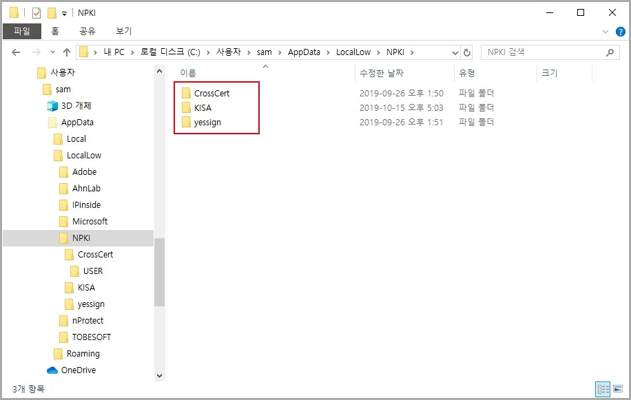The width and height of the screenshot is (631, 400).
Task: Click the Properties checkmark icon in title bar
Action: point(37,13)
